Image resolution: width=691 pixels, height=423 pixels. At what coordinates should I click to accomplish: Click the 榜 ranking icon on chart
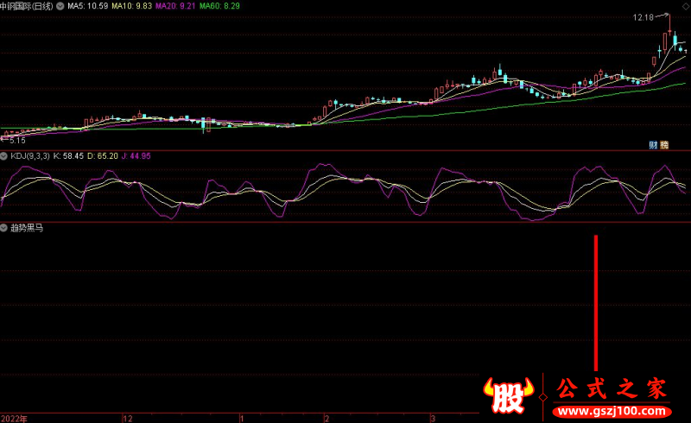click(x=663, y=145)
